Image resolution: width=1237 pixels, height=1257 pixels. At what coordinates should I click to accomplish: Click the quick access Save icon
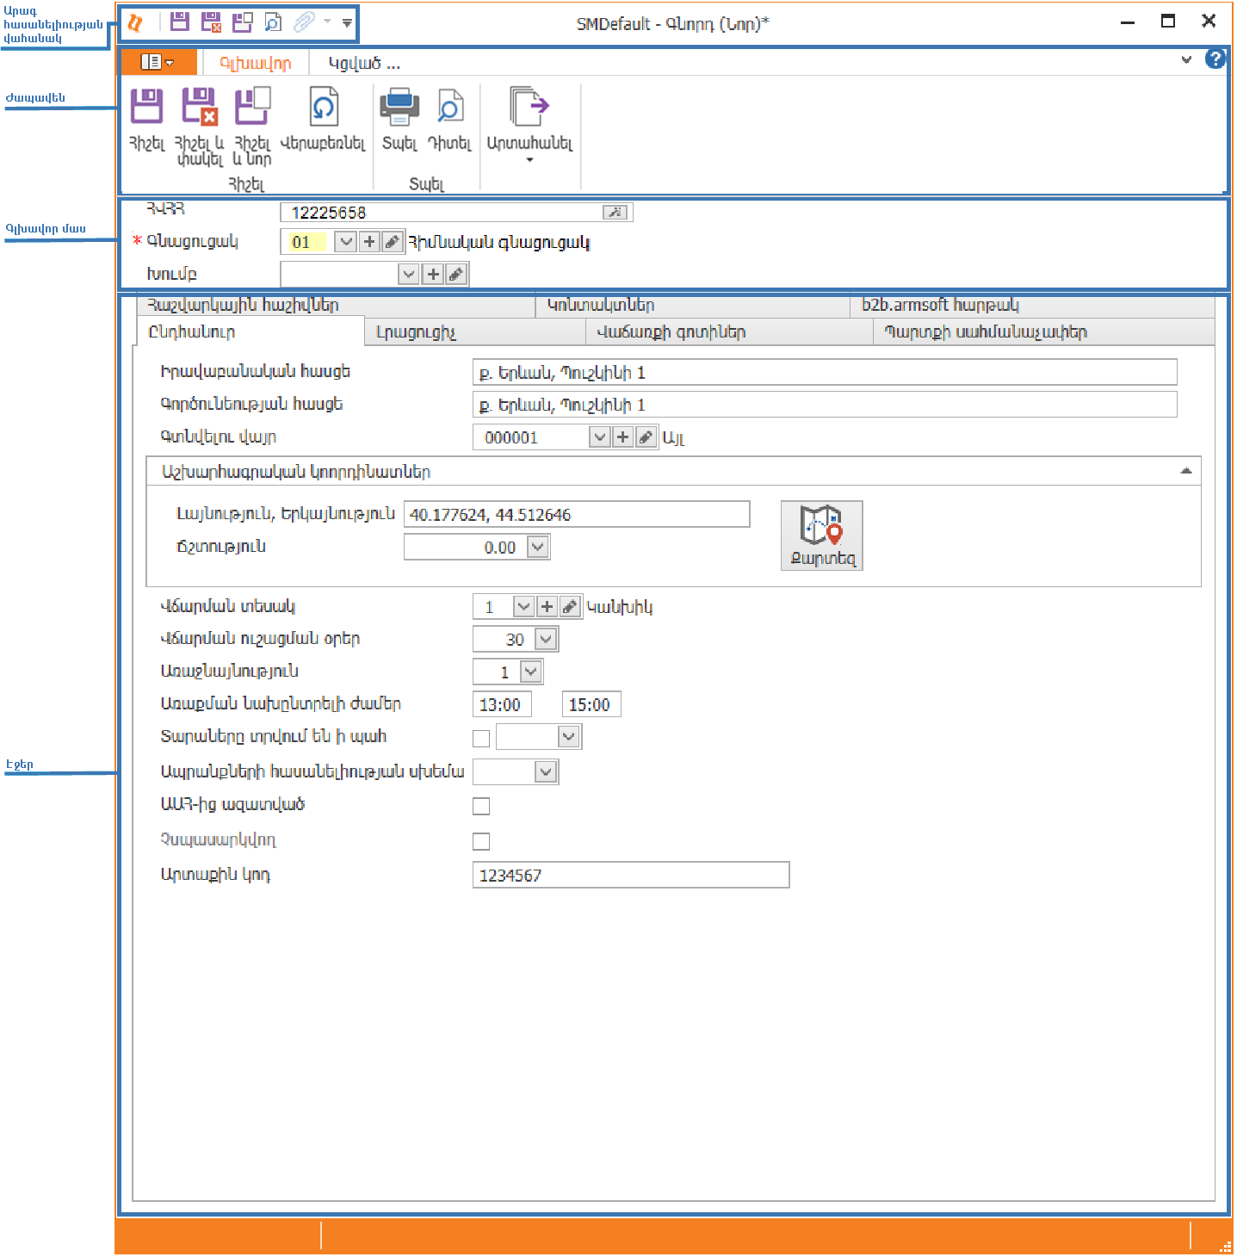(x=180, y=22)
